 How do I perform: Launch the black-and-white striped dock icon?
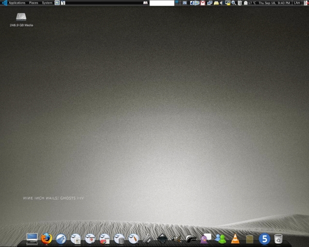click(x=191, y=239)
